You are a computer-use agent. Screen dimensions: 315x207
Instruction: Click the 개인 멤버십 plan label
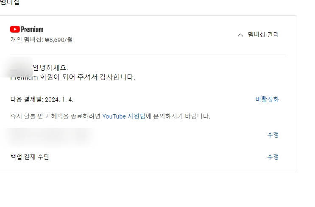(26, 40)
